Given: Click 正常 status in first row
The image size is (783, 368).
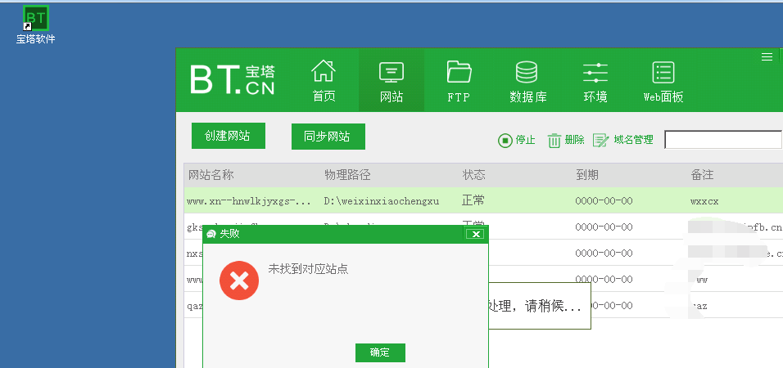Looking at the screenshot, I should click(473, 201).
